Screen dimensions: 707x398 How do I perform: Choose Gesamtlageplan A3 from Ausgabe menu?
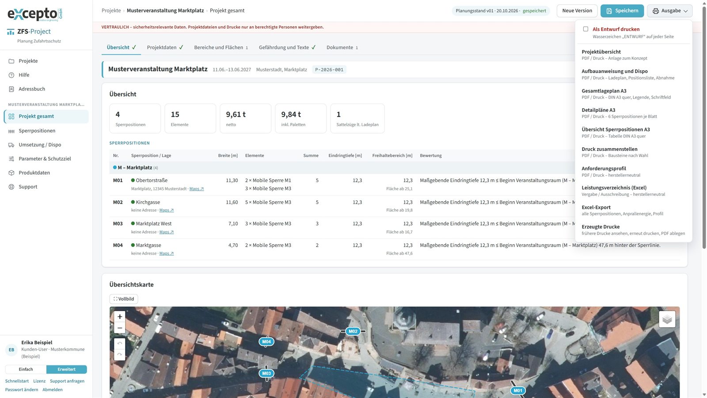pyautogui.click(x=633, y=94)
